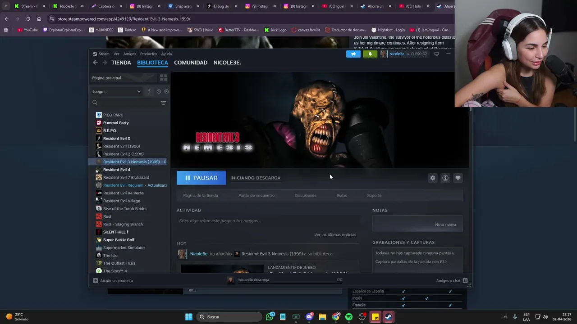Switch to COMUNIDAD tab
Viewport: 577px width, 324px height.
pyautogui.click(x=191, y=63)
